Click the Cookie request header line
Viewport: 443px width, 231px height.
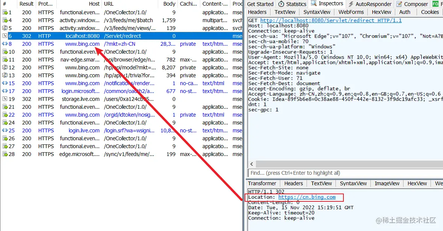(x=345, y=99)
